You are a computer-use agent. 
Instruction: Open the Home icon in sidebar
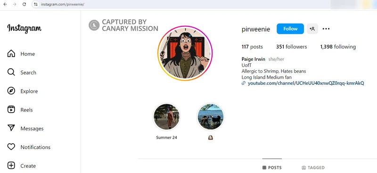11,54
